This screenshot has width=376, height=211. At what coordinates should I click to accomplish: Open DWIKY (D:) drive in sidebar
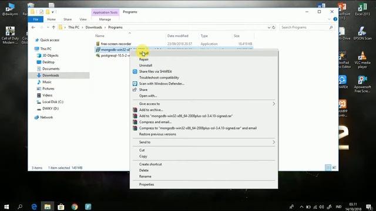point(51,108)
